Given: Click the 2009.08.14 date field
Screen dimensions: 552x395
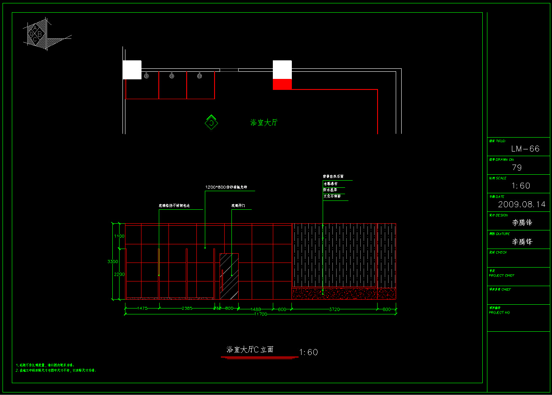Looking at the screenshot, I should click(x=522, y=204).
